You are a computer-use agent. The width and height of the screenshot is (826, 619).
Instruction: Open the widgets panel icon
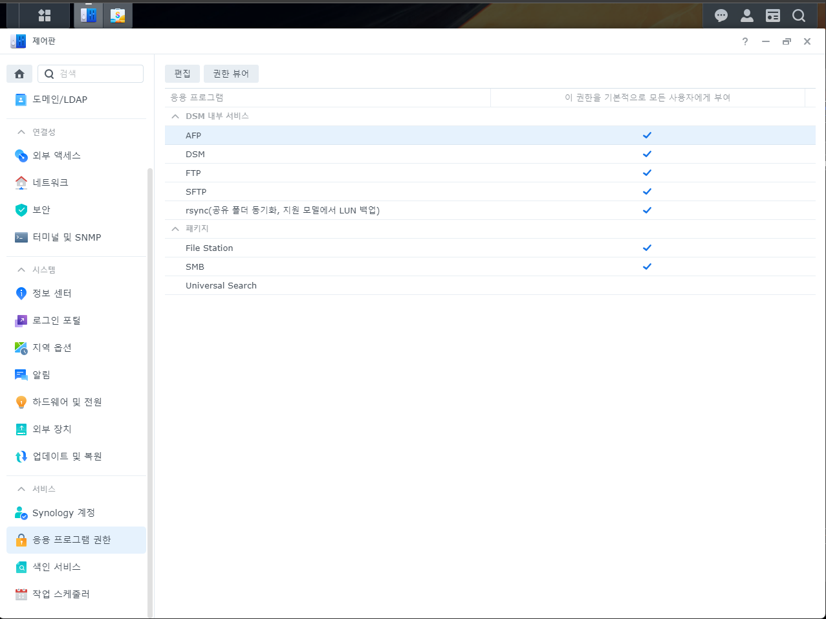[773, 16]
